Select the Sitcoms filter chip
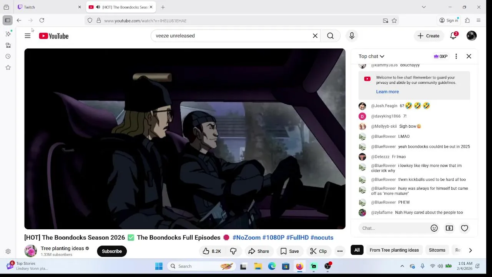 pos(437,250)
